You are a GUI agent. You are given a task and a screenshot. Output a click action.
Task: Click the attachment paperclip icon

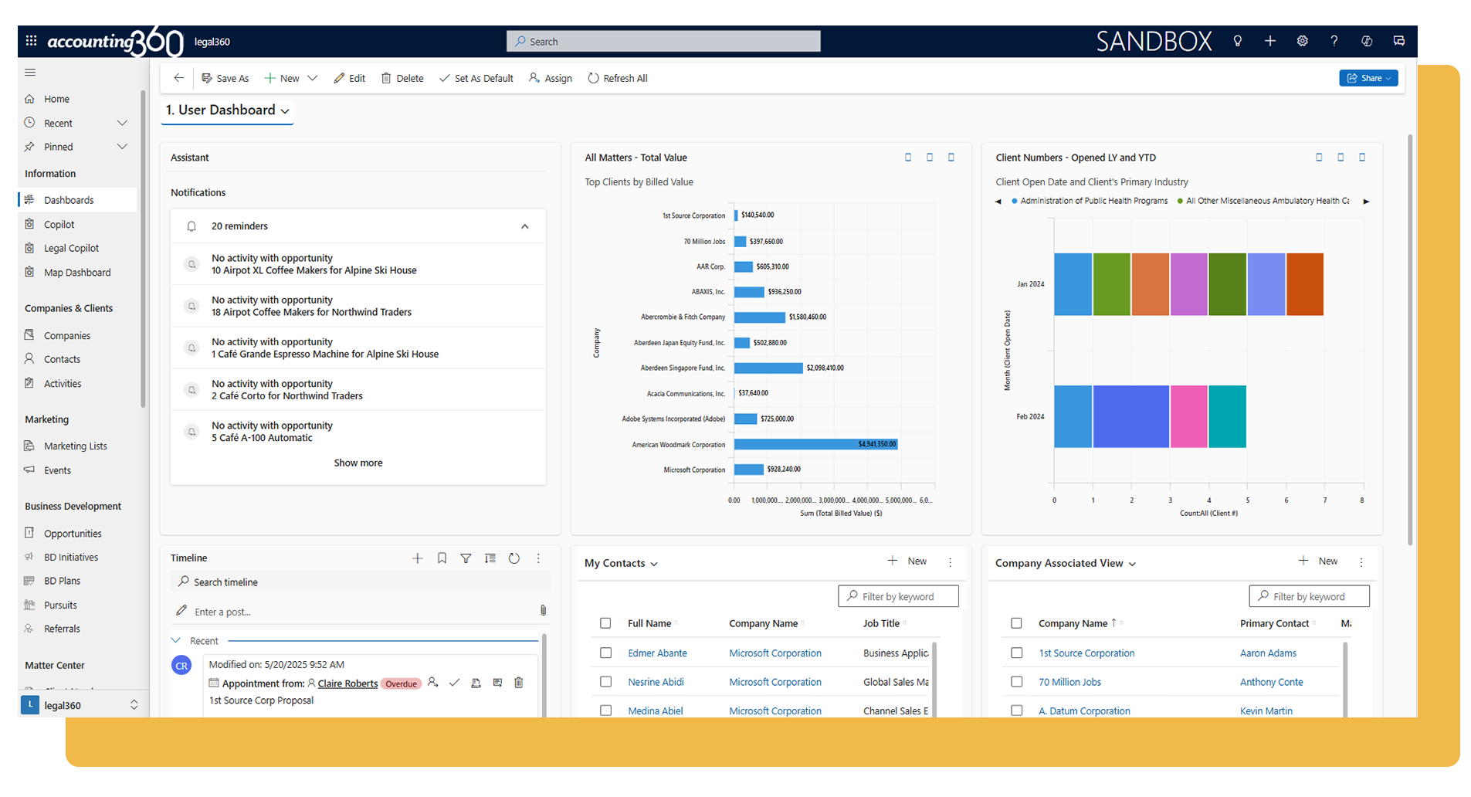tap(543, 611)
